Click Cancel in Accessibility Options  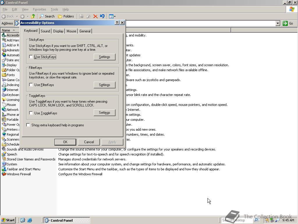[x=89, y=142]
